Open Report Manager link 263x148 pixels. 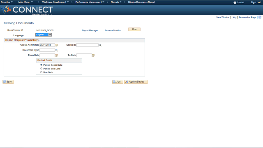90,30
